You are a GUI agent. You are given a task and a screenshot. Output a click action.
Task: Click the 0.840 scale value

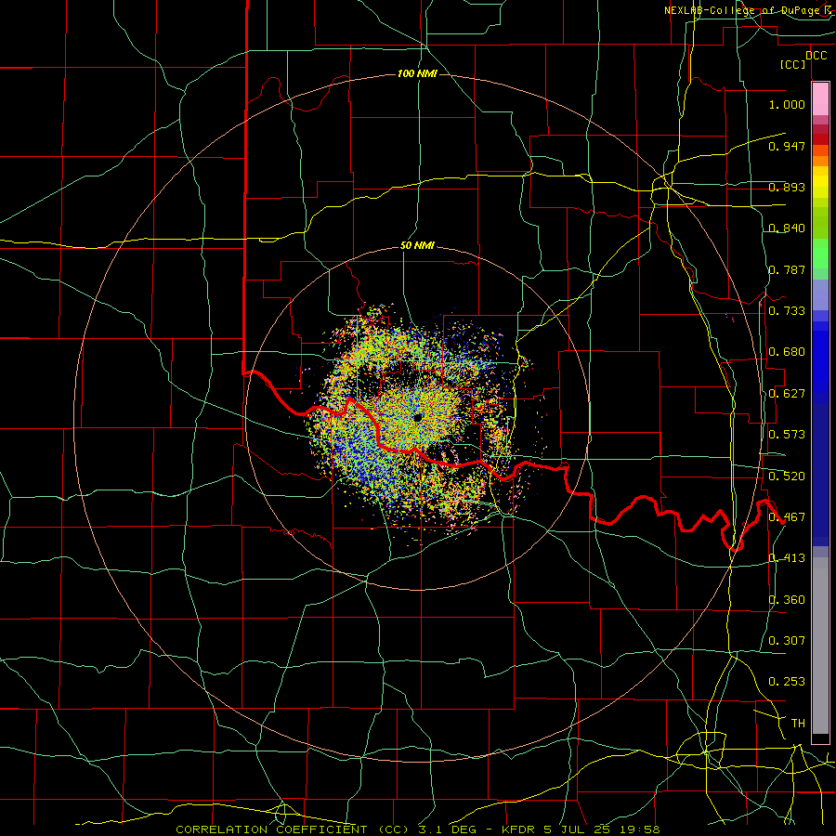click(x=787, y=229)
